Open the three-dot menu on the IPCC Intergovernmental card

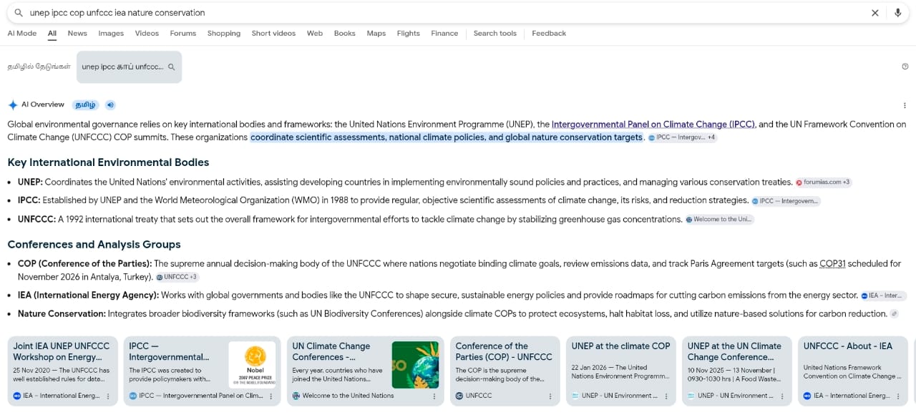coord(271,396)
